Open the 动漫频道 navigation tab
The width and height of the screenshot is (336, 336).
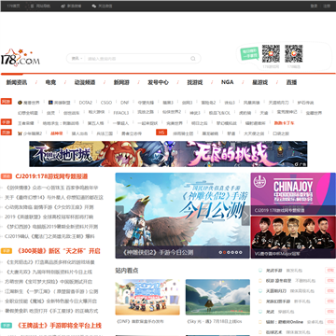pyautogui.click(x=85, y=82)
